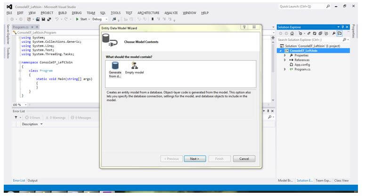The height and width of the screenshot is (196, 365).
Task: Click Sync with Active Document icon
Action: [x=309, y=33]
